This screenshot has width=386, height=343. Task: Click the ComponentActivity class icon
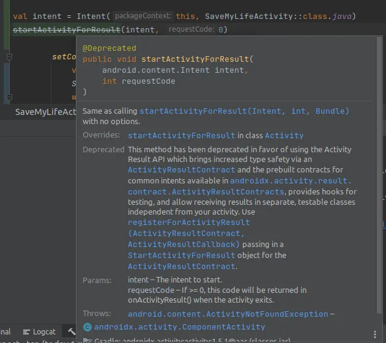87,327
